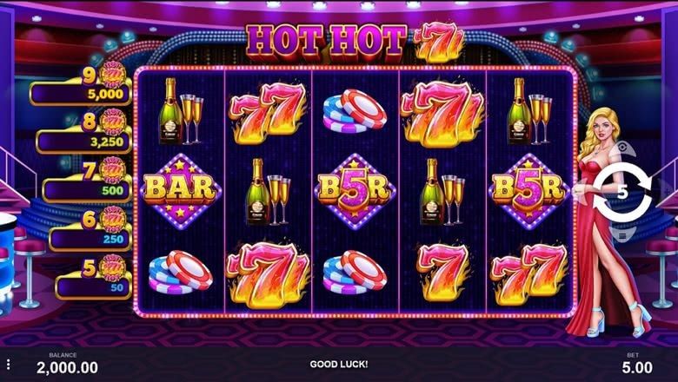Click the GOOD LUCK! message
The image size is (678, 382).
[x=339, y=365]
